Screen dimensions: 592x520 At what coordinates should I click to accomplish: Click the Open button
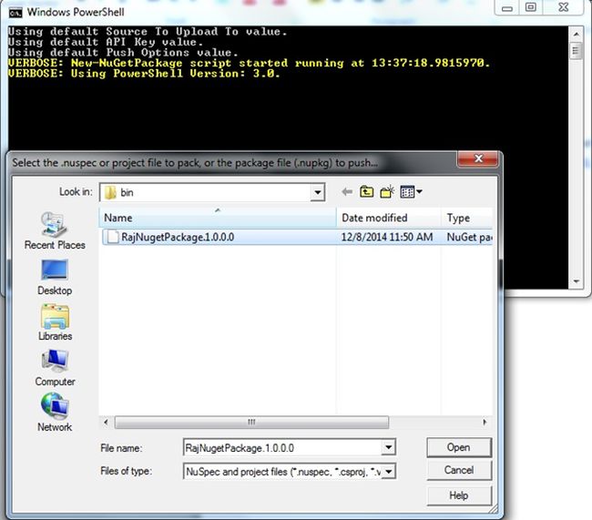(459, 447)
